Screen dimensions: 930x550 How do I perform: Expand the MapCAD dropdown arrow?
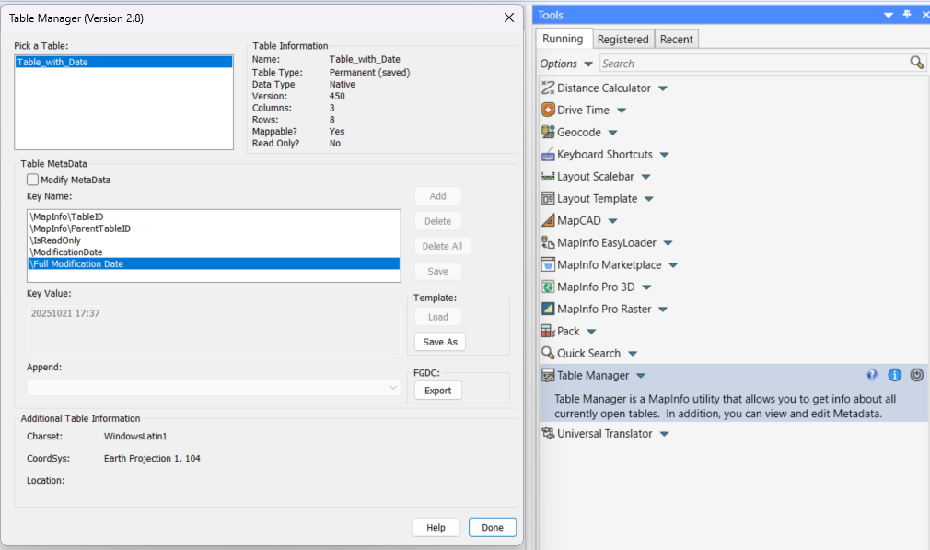612,221
